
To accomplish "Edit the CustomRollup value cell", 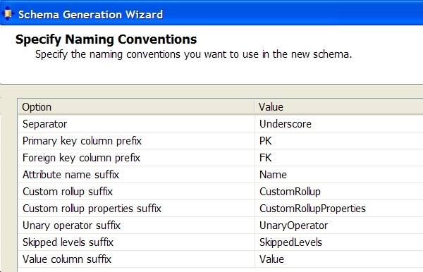I will click(x=339, y=192).
